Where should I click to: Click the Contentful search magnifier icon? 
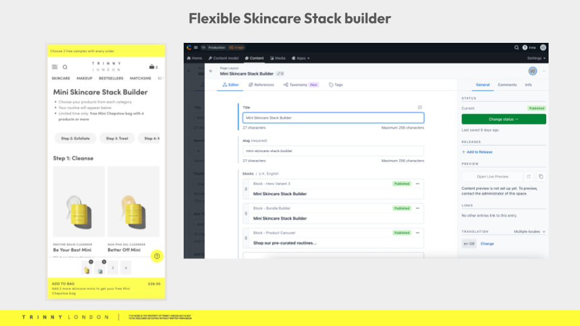tap(517, 47)
